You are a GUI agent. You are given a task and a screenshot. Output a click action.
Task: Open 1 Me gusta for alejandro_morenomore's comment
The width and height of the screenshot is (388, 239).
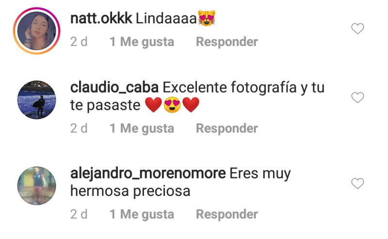tap(142, 214)
